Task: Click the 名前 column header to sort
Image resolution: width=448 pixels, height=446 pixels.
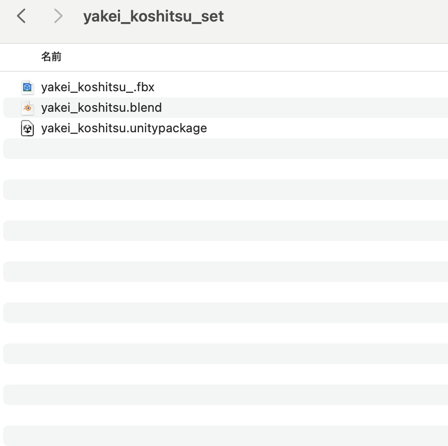Action: [x=51, y=57]
